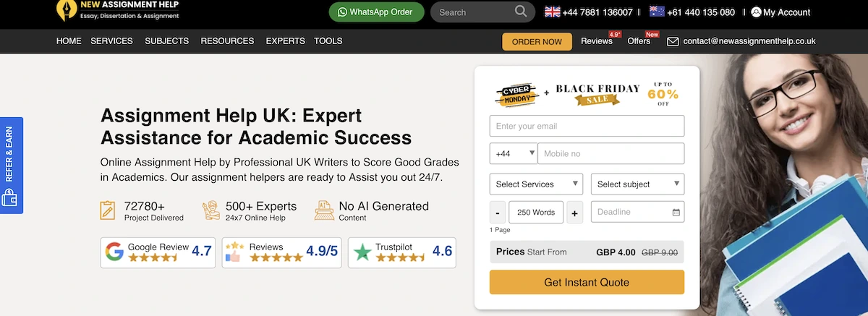
Task: Increase word count with plus button
Action: [x=574, y=213]
